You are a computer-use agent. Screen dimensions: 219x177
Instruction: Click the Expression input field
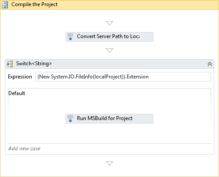click(123, 77)
